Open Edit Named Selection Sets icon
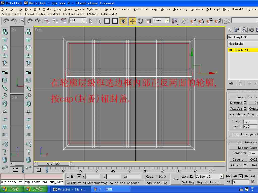 227,21
